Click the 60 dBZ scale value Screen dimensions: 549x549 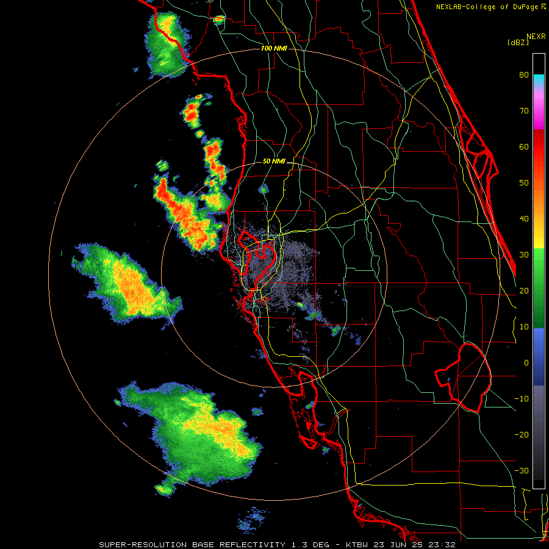coord(524,146)
